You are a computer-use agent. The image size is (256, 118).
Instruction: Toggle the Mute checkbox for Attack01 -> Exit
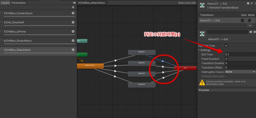[x=249, y=20]
